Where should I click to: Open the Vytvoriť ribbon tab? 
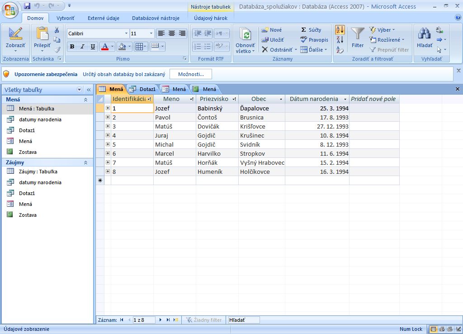(x=65, y=18)
